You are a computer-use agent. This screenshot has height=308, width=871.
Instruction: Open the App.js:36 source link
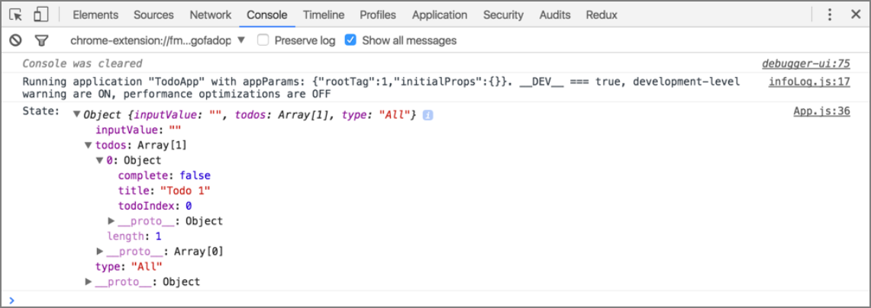click(821, 111)
